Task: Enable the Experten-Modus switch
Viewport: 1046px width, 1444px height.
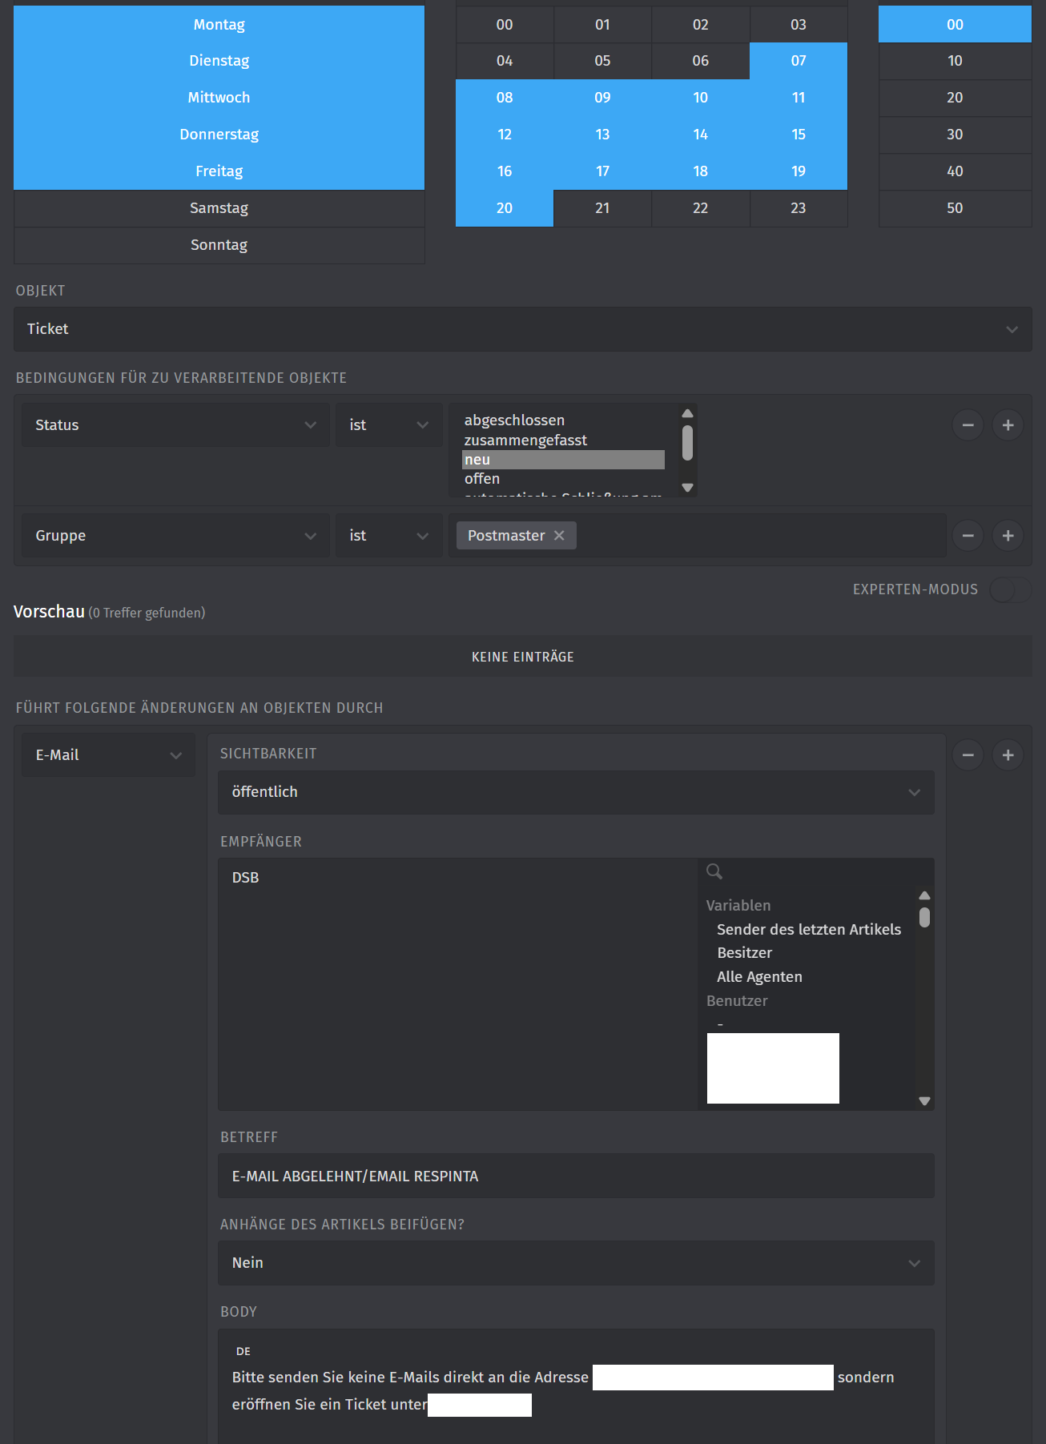Action: coord(1009,590)
